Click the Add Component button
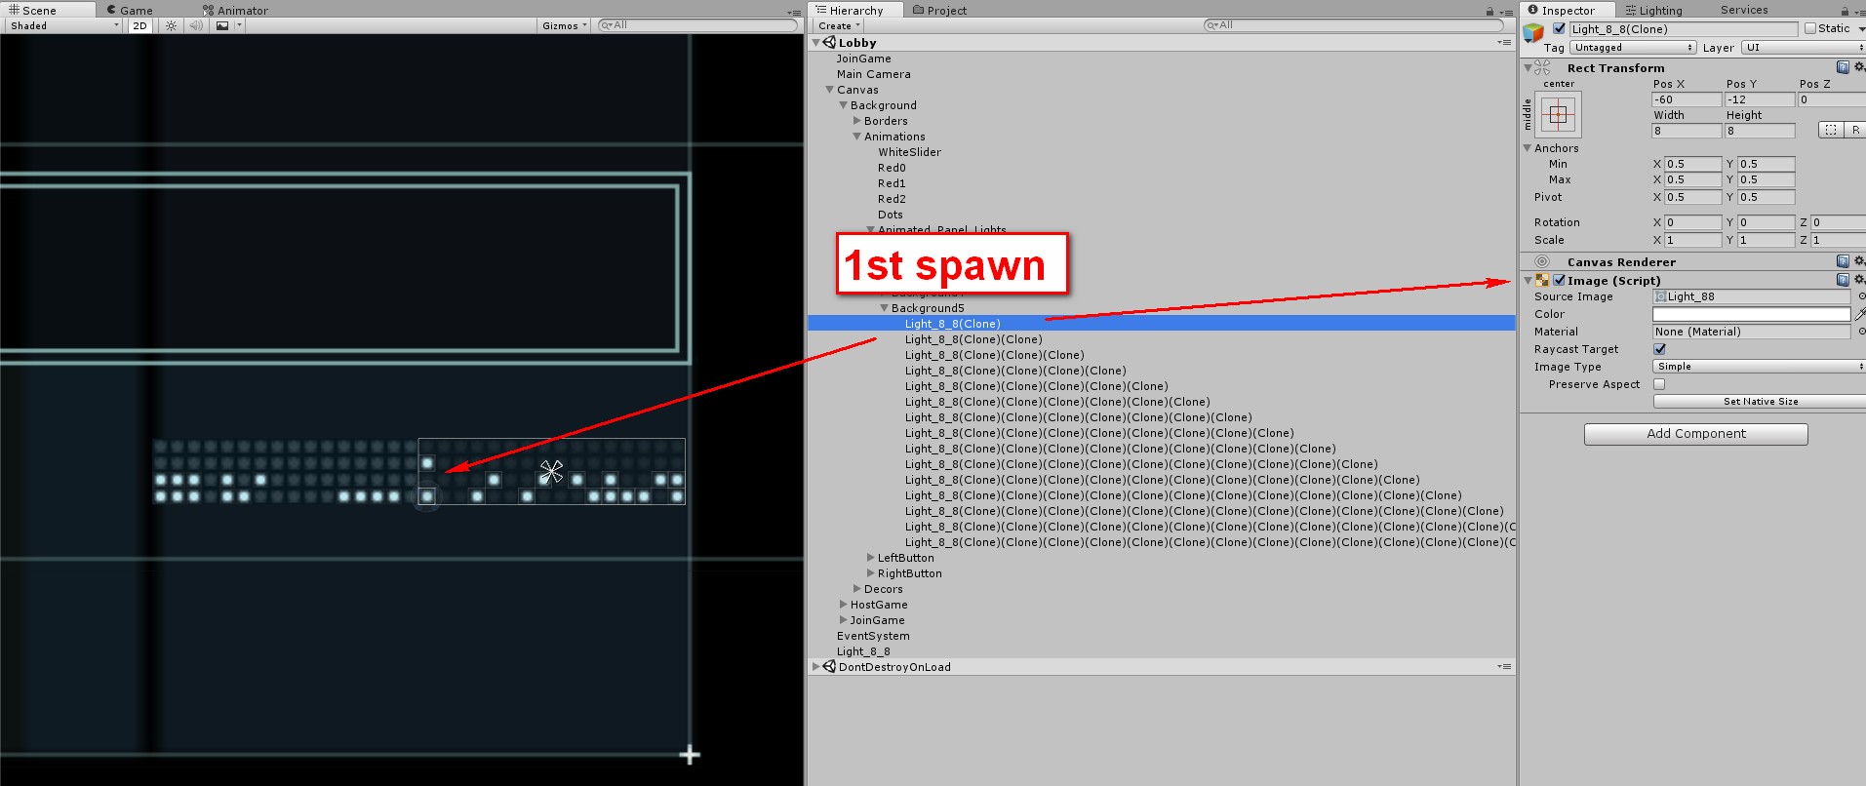 [x=1695, y=434]
